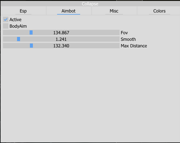Click the BodyAim label text
Image resolution: width=180 pixels, height=143 pixels.
point(18,26)
